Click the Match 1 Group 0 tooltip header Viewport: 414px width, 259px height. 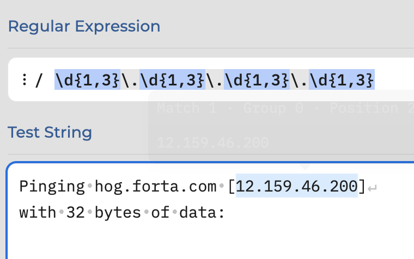pyautogui.click(x=285, y=108)
